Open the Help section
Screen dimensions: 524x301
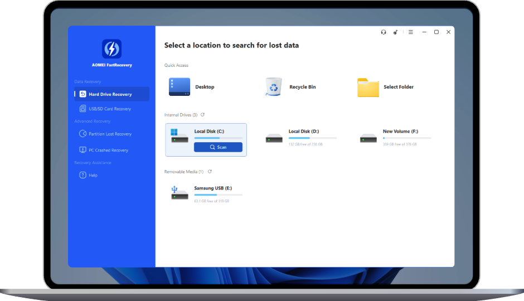[x=93, y=175]
